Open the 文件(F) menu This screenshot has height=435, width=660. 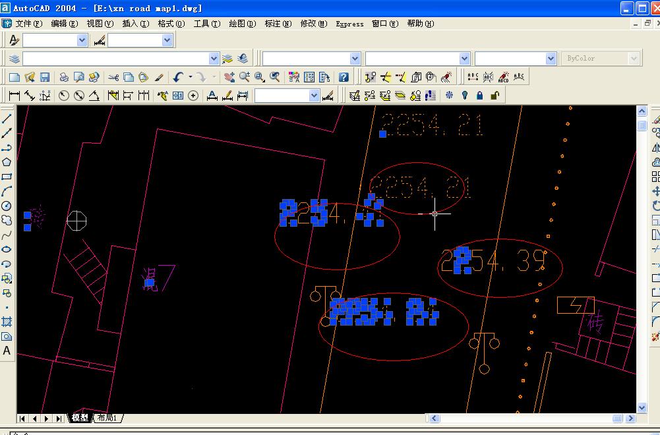(28, 24)
